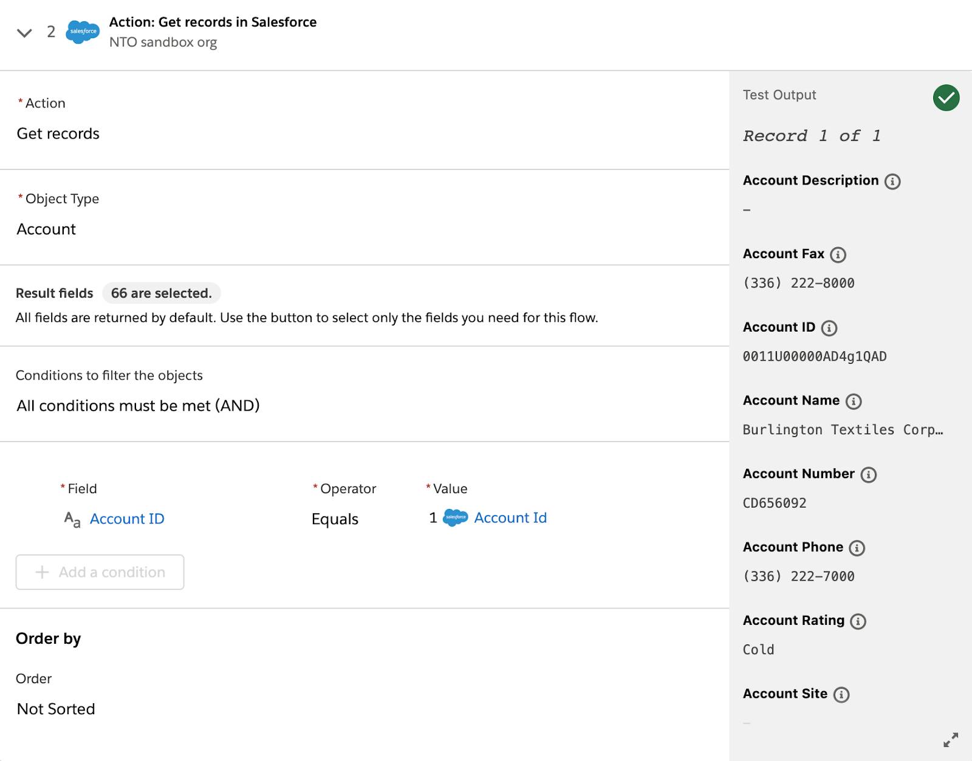Click the Test Output heading
This screenshot has height=761, width=972.
[779, 95]
